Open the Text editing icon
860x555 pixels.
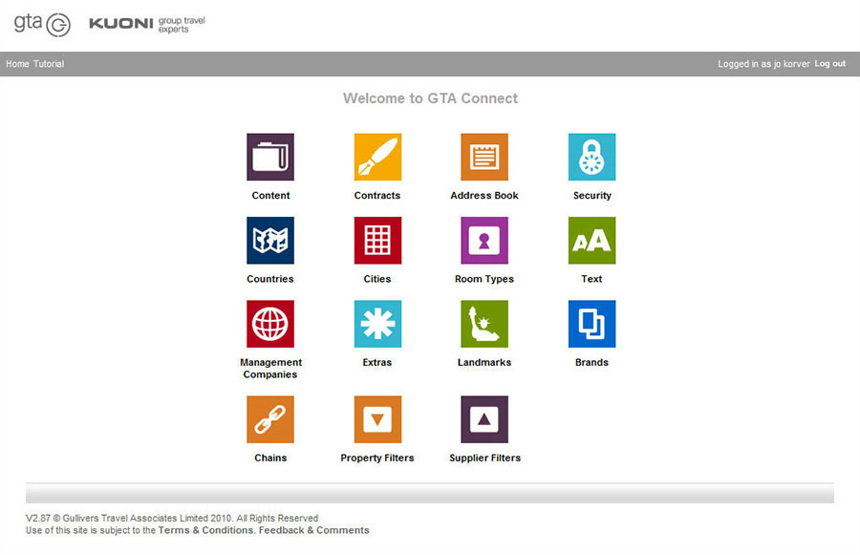coord(591,241)
